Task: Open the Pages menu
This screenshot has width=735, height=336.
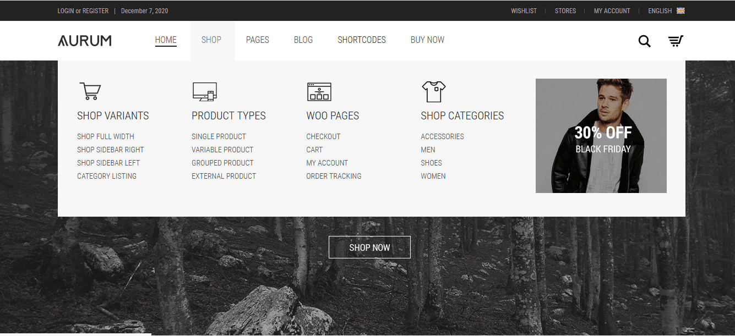Action: 258,40
